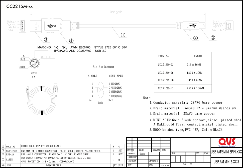The height and width of the screenshot is (168, 243).
Task: Click the Mini 5-pin front-face pin view diagram
Action: (x=229, y=26)
